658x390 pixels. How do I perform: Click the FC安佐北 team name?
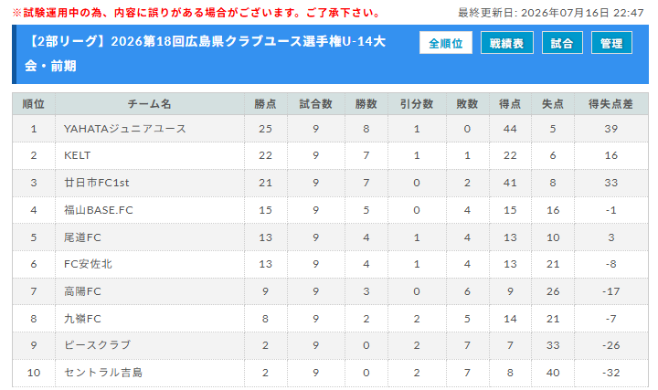(88, 264)
